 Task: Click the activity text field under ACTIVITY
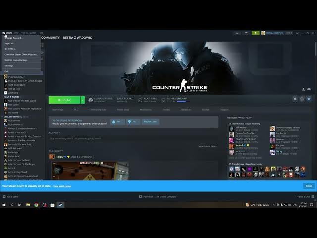(x=133, y=139)
